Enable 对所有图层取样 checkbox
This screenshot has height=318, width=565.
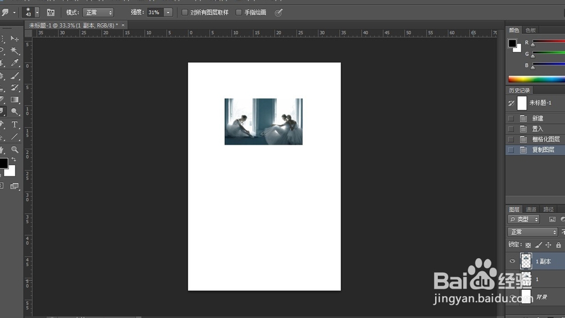tap(185, 12)
